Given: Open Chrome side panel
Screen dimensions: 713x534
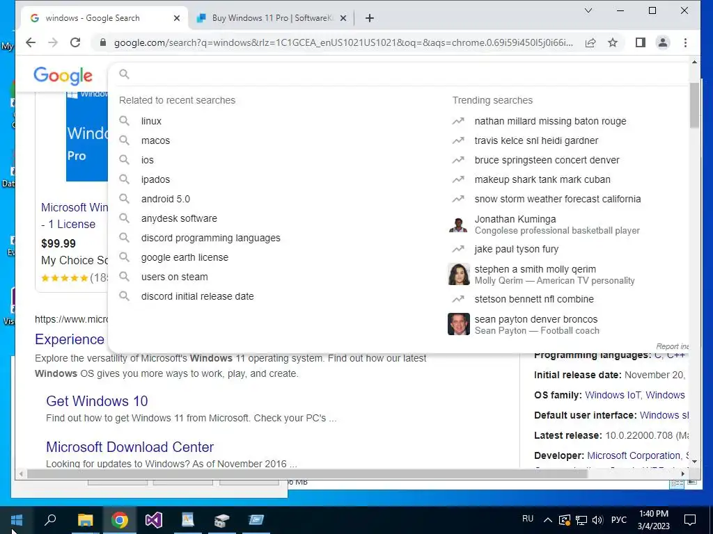Looking at the screenshot, I should pyautogui.click(x=641, y=42).
